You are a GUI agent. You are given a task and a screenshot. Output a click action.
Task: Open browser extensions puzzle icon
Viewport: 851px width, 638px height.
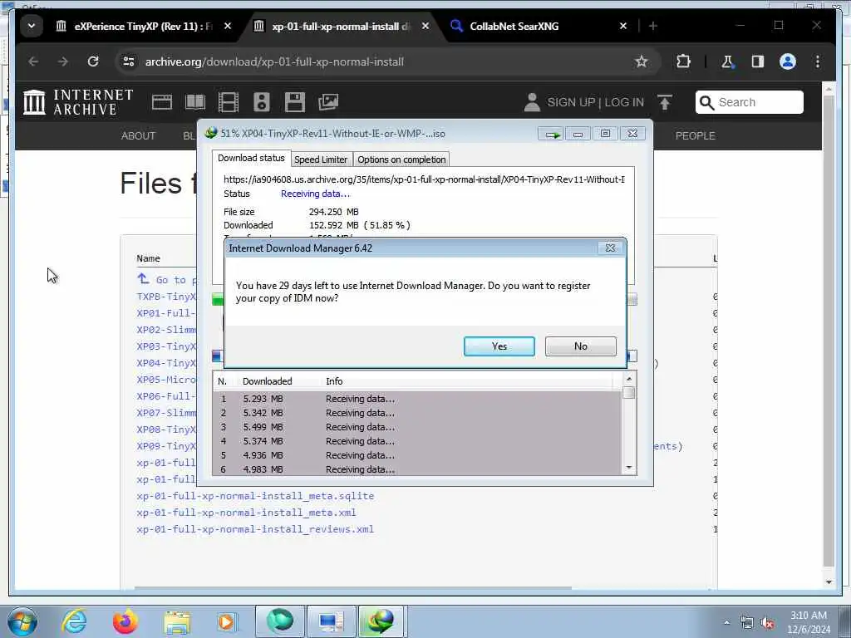point(683,61)
